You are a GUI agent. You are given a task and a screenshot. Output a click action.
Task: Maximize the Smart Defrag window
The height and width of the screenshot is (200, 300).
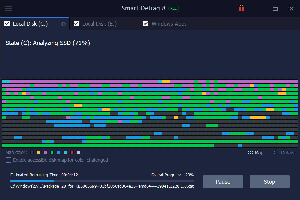(x=275, y=9)
